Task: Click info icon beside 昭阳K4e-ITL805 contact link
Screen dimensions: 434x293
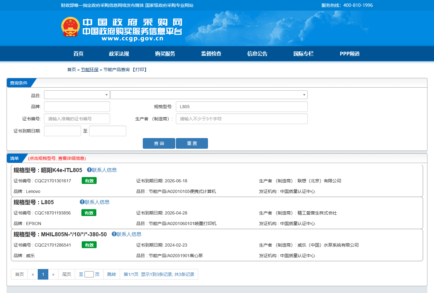Action: point(89,170)
